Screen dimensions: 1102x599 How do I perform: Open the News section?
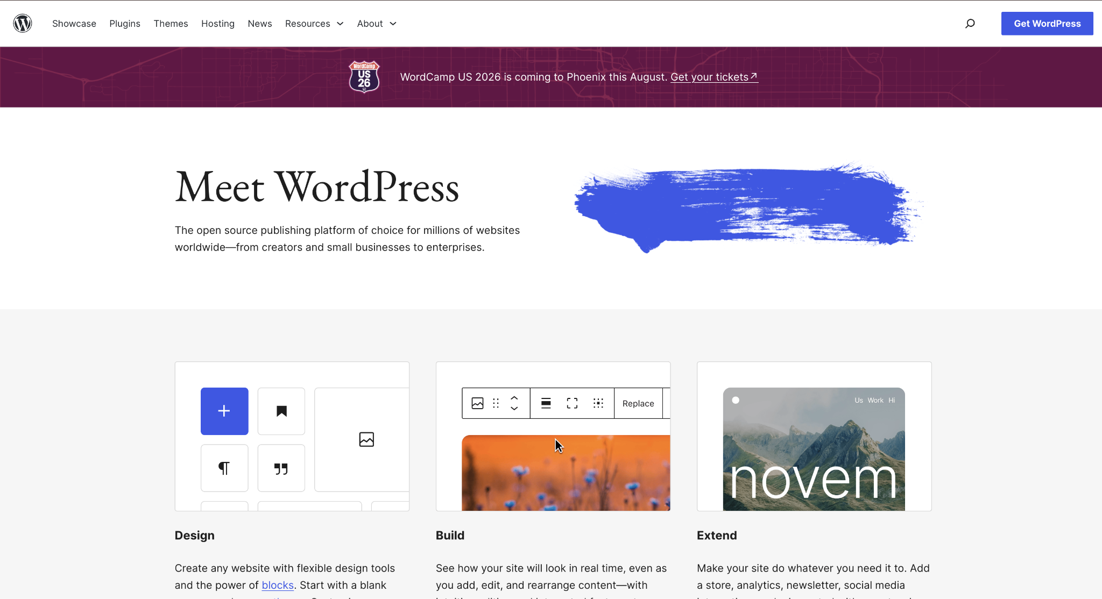click(260, 24)
